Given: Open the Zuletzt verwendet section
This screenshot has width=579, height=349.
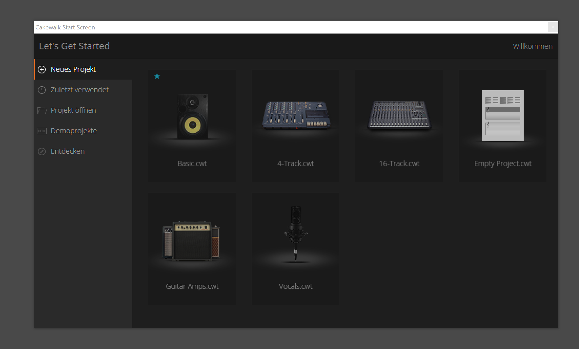Looking at the screenshot, I should 83,90.
